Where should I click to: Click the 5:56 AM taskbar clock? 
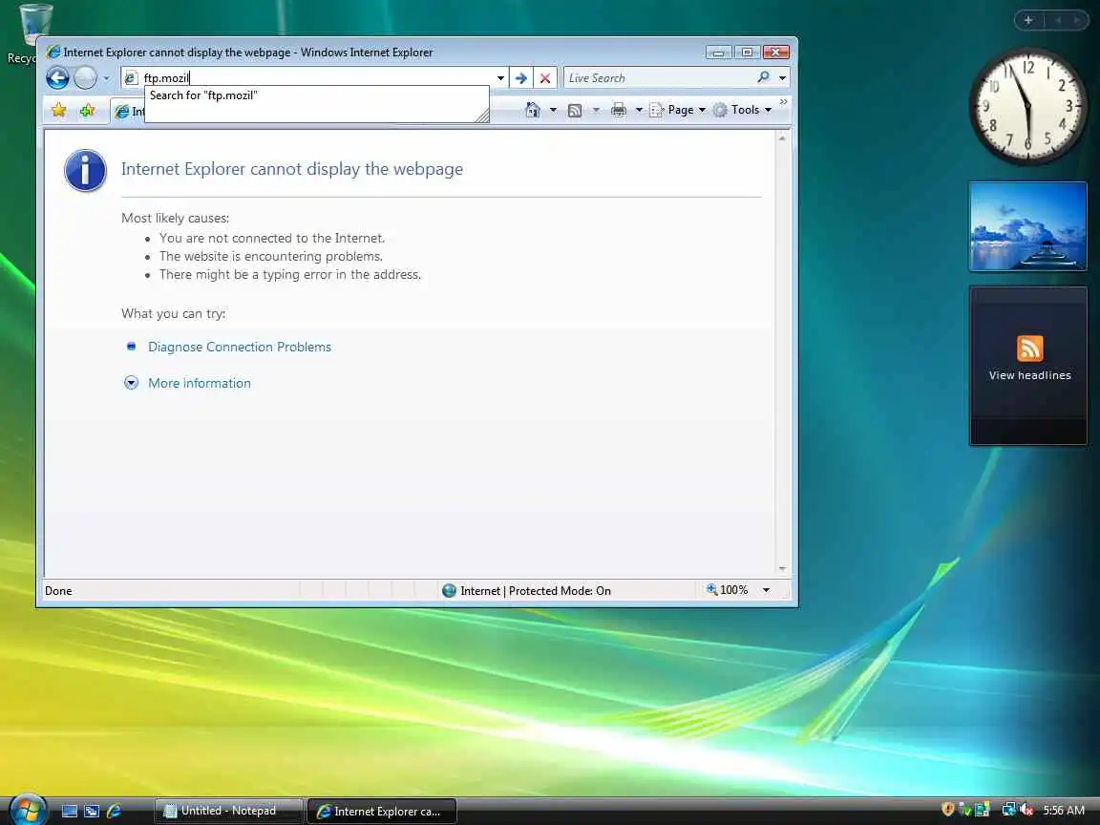tap(1064, 811)
